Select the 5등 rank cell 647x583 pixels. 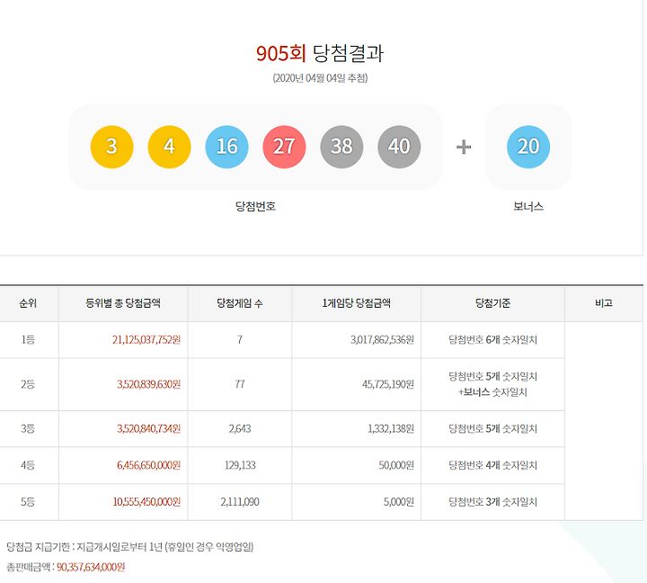(28, 502)
